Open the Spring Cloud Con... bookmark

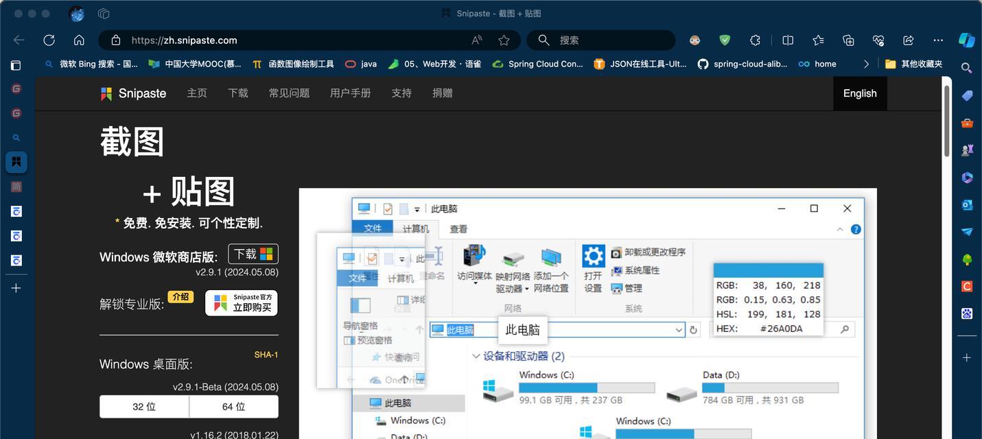(539, 64)
